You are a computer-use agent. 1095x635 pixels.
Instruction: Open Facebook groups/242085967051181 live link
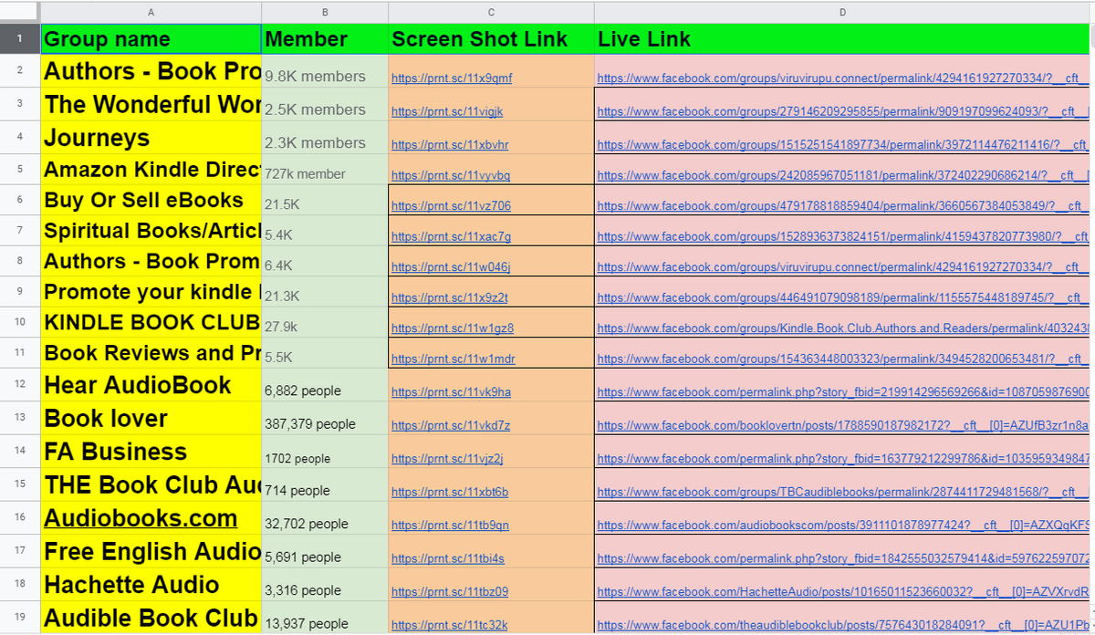click(x=843, y=175)
